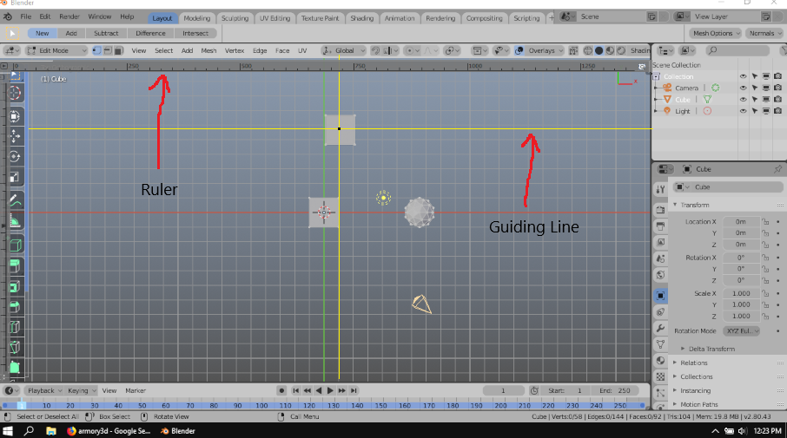The image size is (787, 438).
Task: Click the Intersect boolean mode button
Action: click(x=195, y=33)
